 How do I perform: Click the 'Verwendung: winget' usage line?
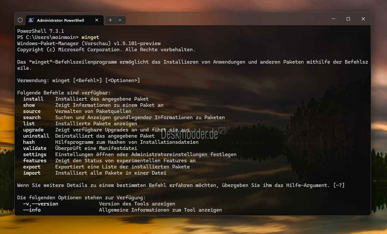79,80
